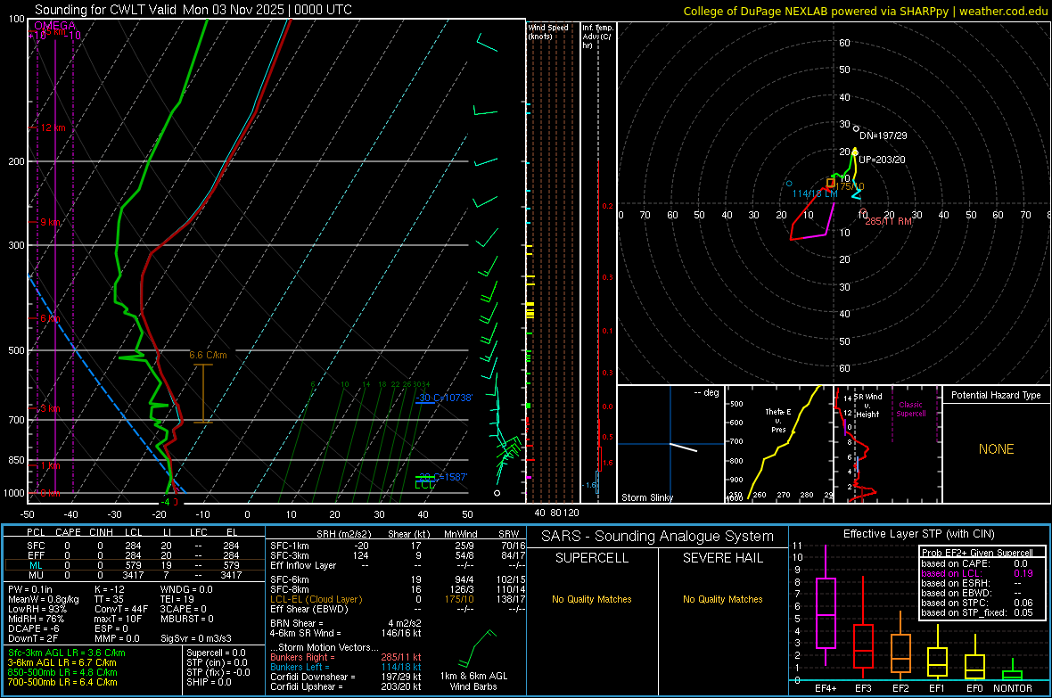Click the Effective Layer STP (with CIN) title
This screenshot has height=698, width=1052.
(918, 534)
